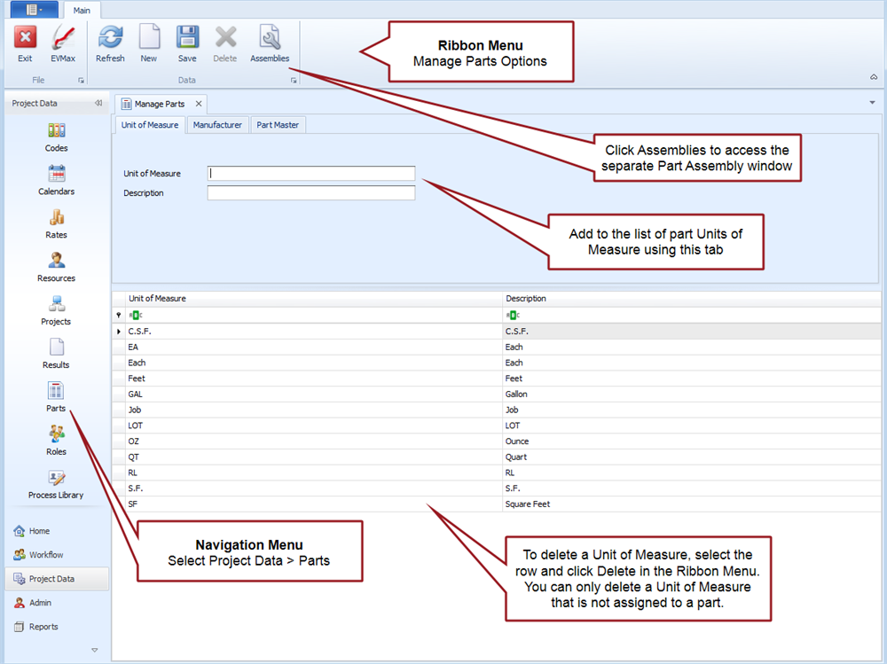
Task: Select Rates in the Project Data panel
Action: [57, 223]
